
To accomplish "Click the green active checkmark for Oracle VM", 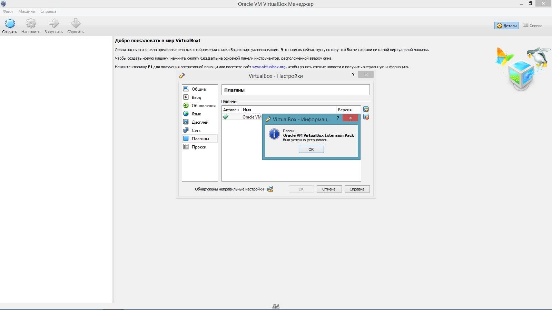I will [x=226, y=117].
